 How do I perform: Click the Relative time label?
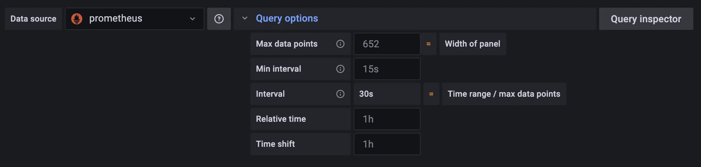pyautogui.click(x=281, y=119)
